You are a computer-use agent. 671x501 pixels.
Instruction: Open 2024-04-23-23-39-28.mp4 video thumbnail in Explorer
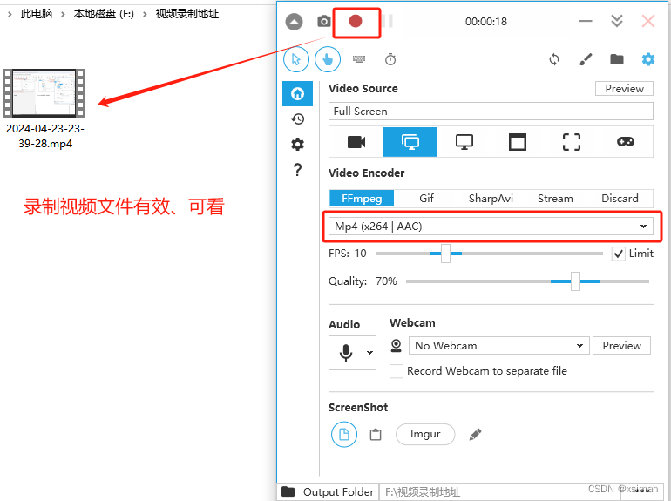44,93
